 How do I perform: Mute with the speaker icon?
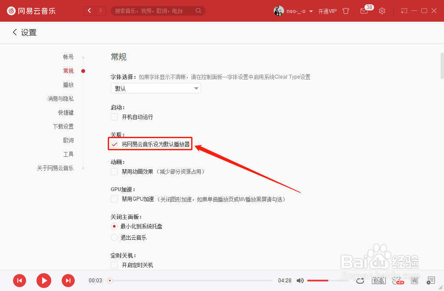[x=300, y=281]
